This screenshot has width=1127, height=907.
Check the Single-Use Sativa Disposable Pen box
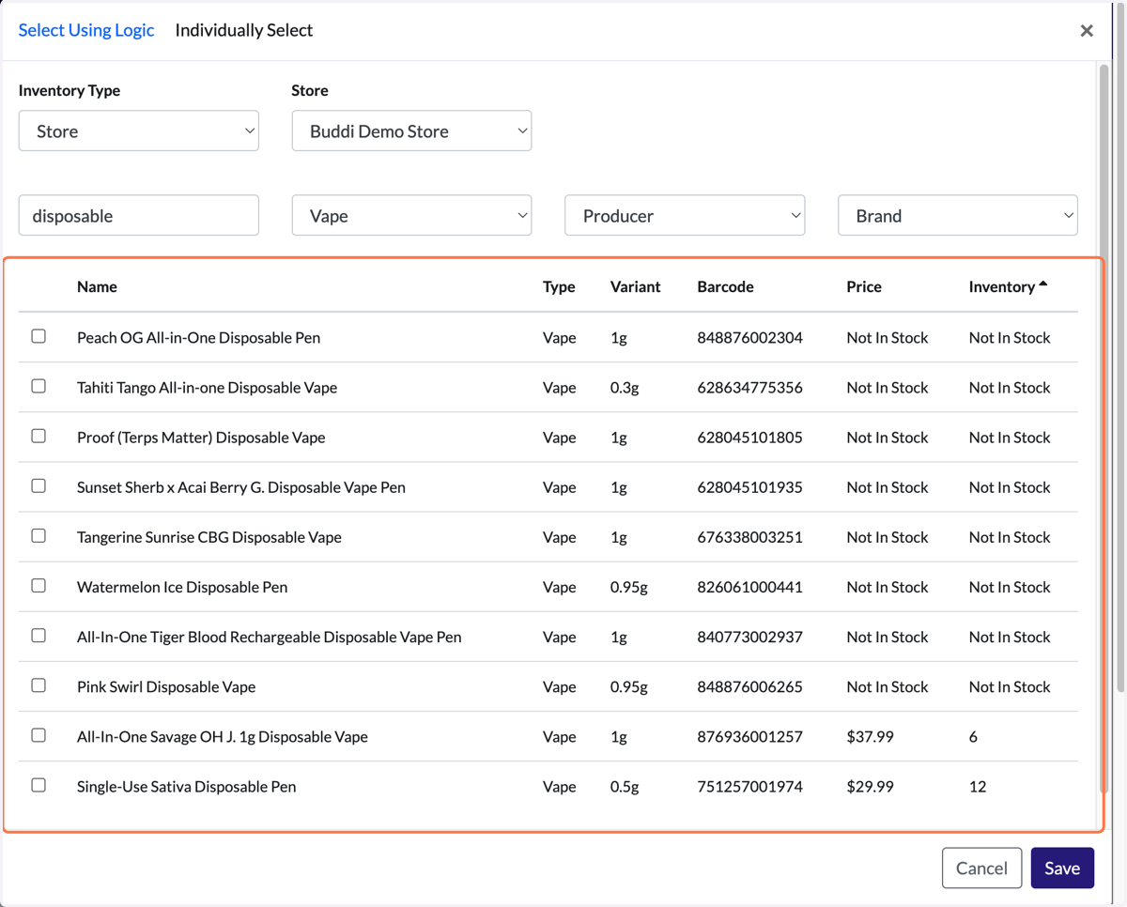39,784
